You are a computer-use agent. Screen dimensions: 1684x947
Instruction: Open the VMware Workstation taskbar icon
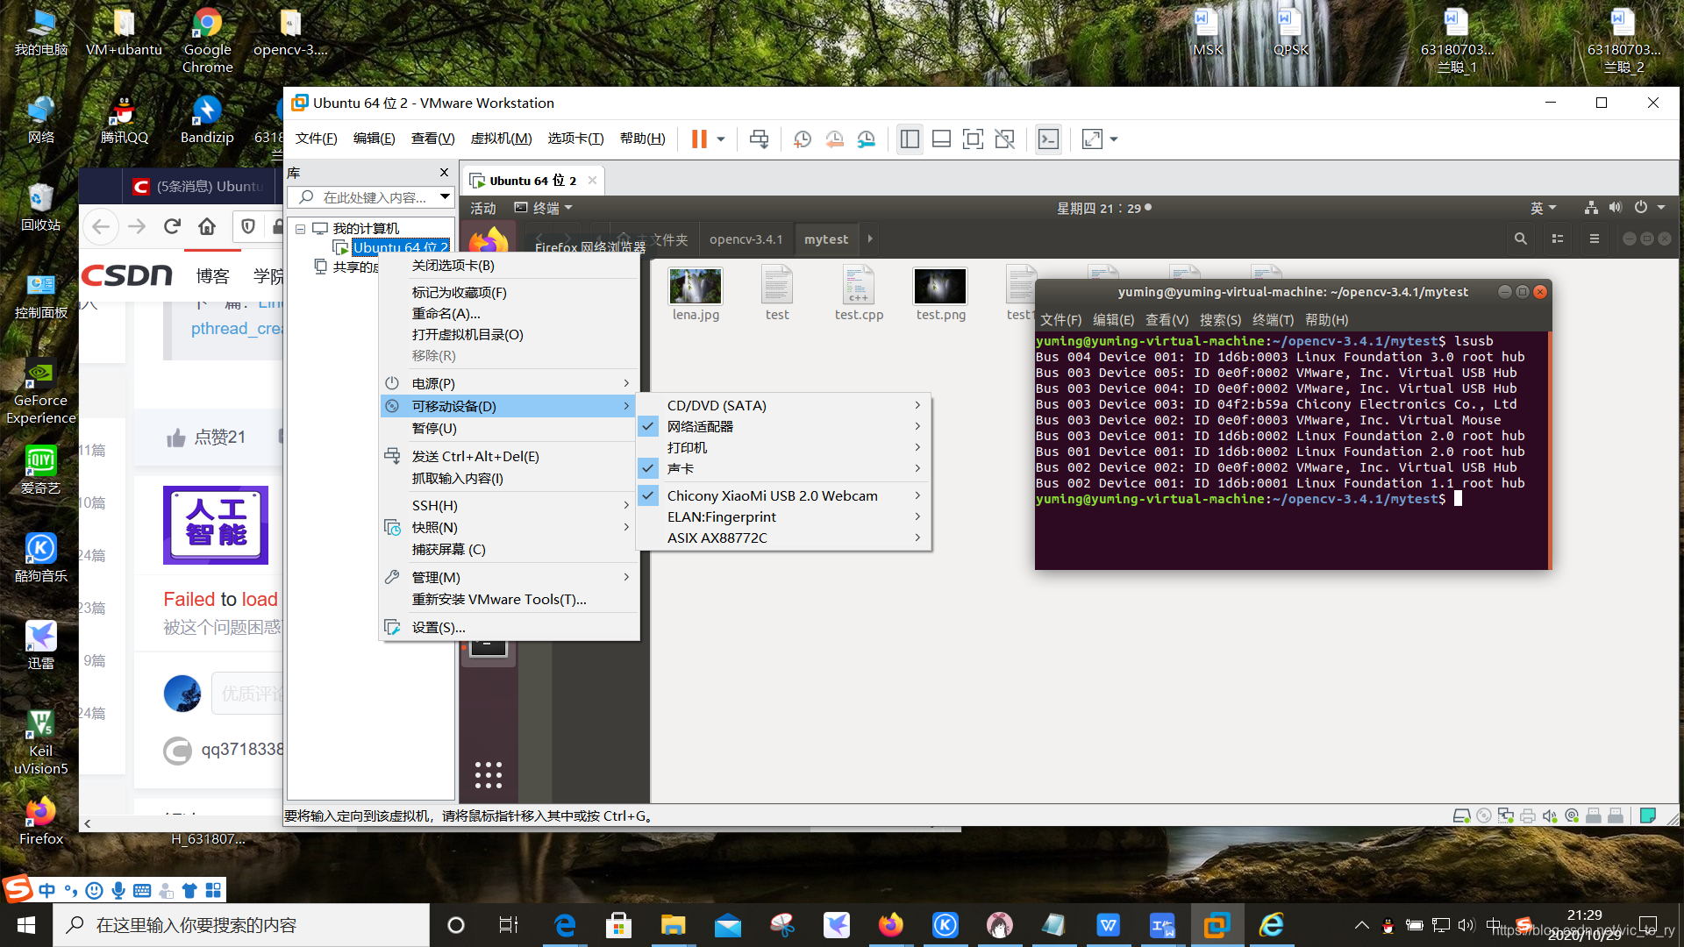point(1217,925)
